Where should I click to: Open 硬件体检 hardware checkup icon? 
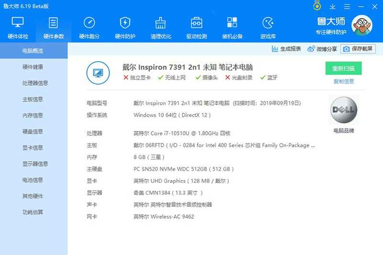(x=18, y=22)
